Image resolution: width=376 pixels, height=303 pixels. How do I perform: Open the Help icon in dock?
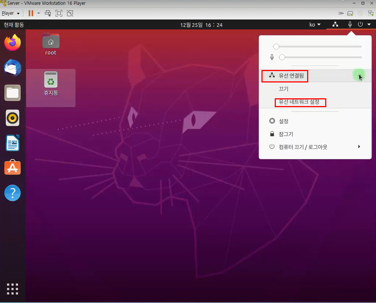(13, 193)
